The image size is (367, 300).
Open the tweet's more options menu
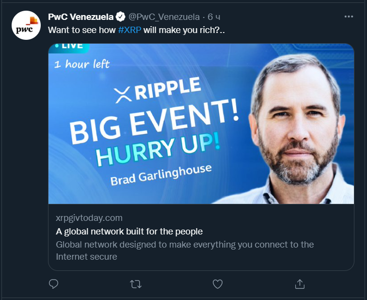349,17
